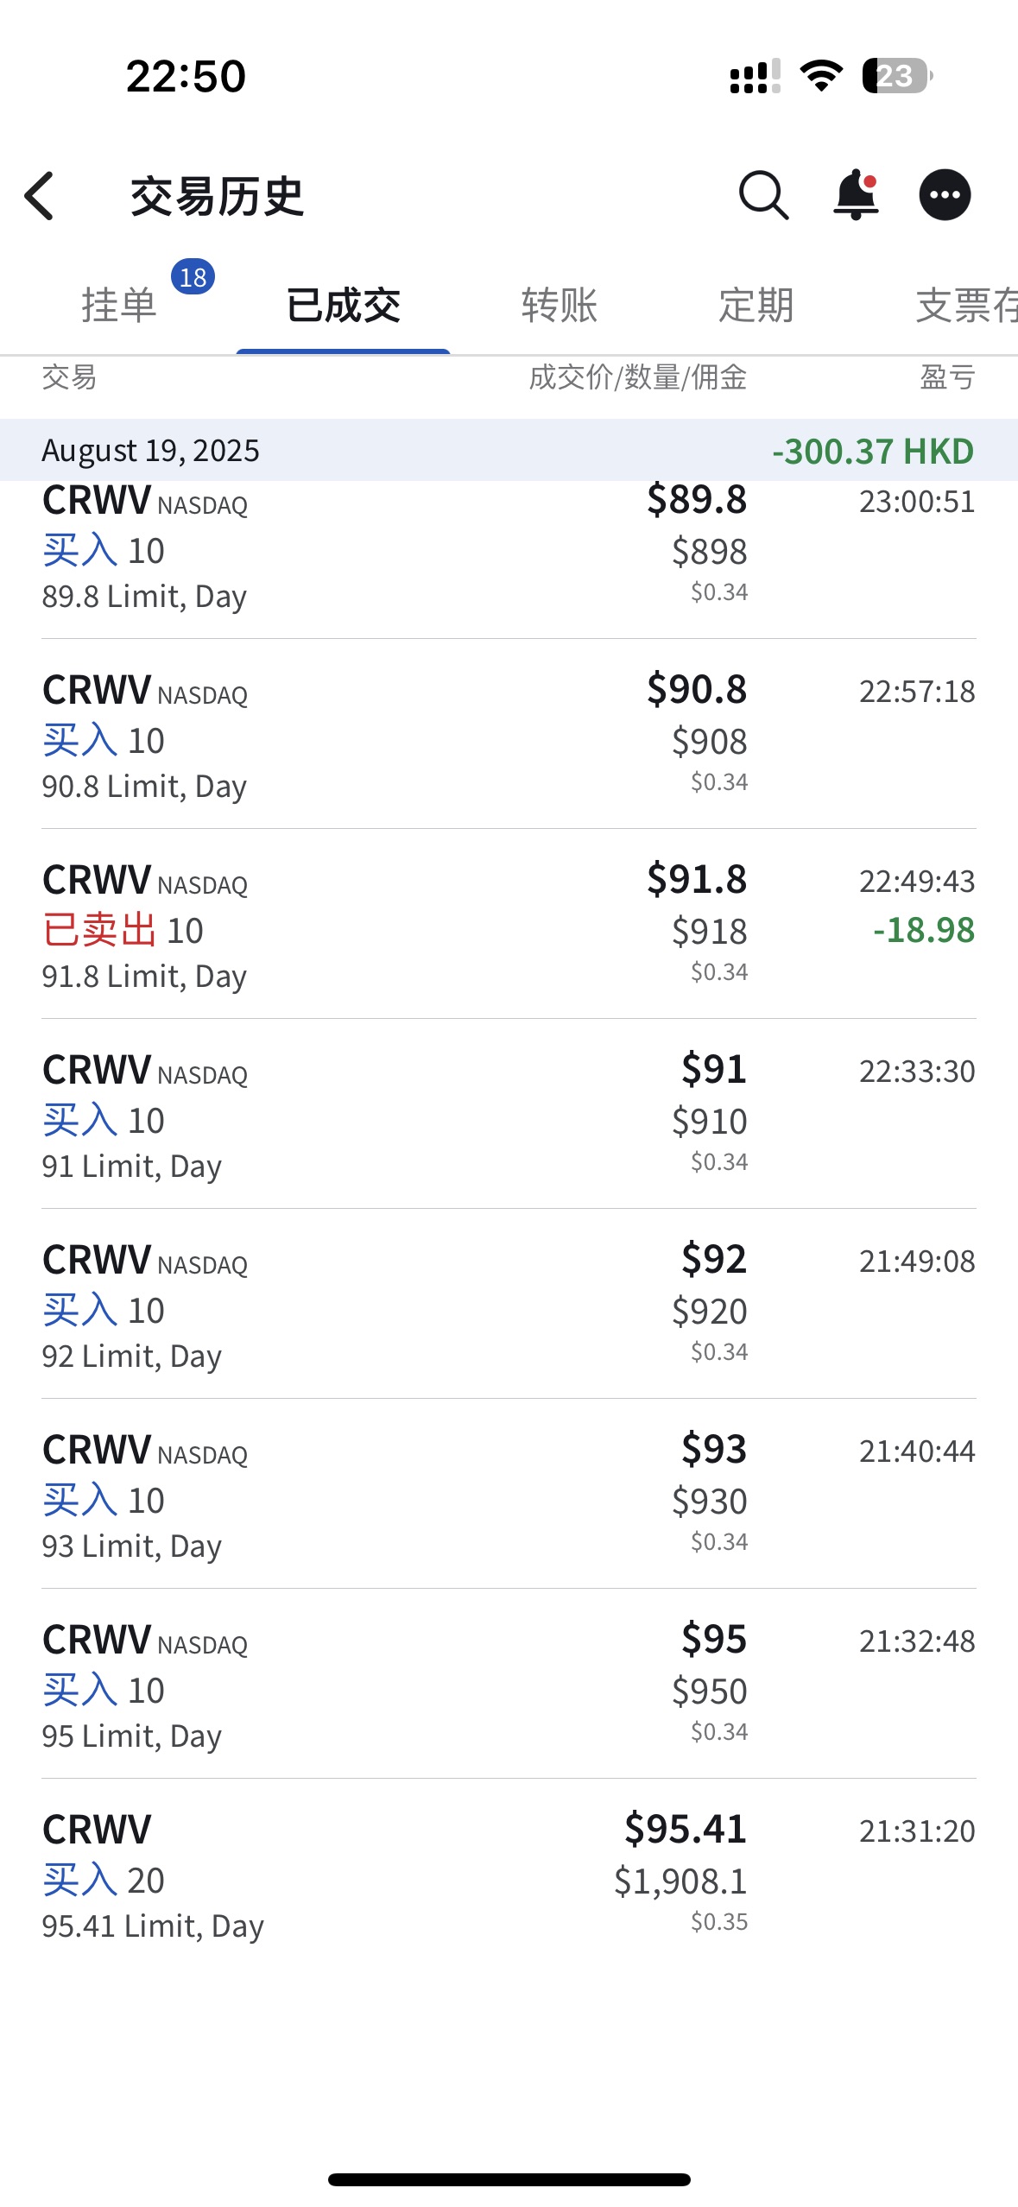Switch to the 转账 tab

[x=560, y=306]
